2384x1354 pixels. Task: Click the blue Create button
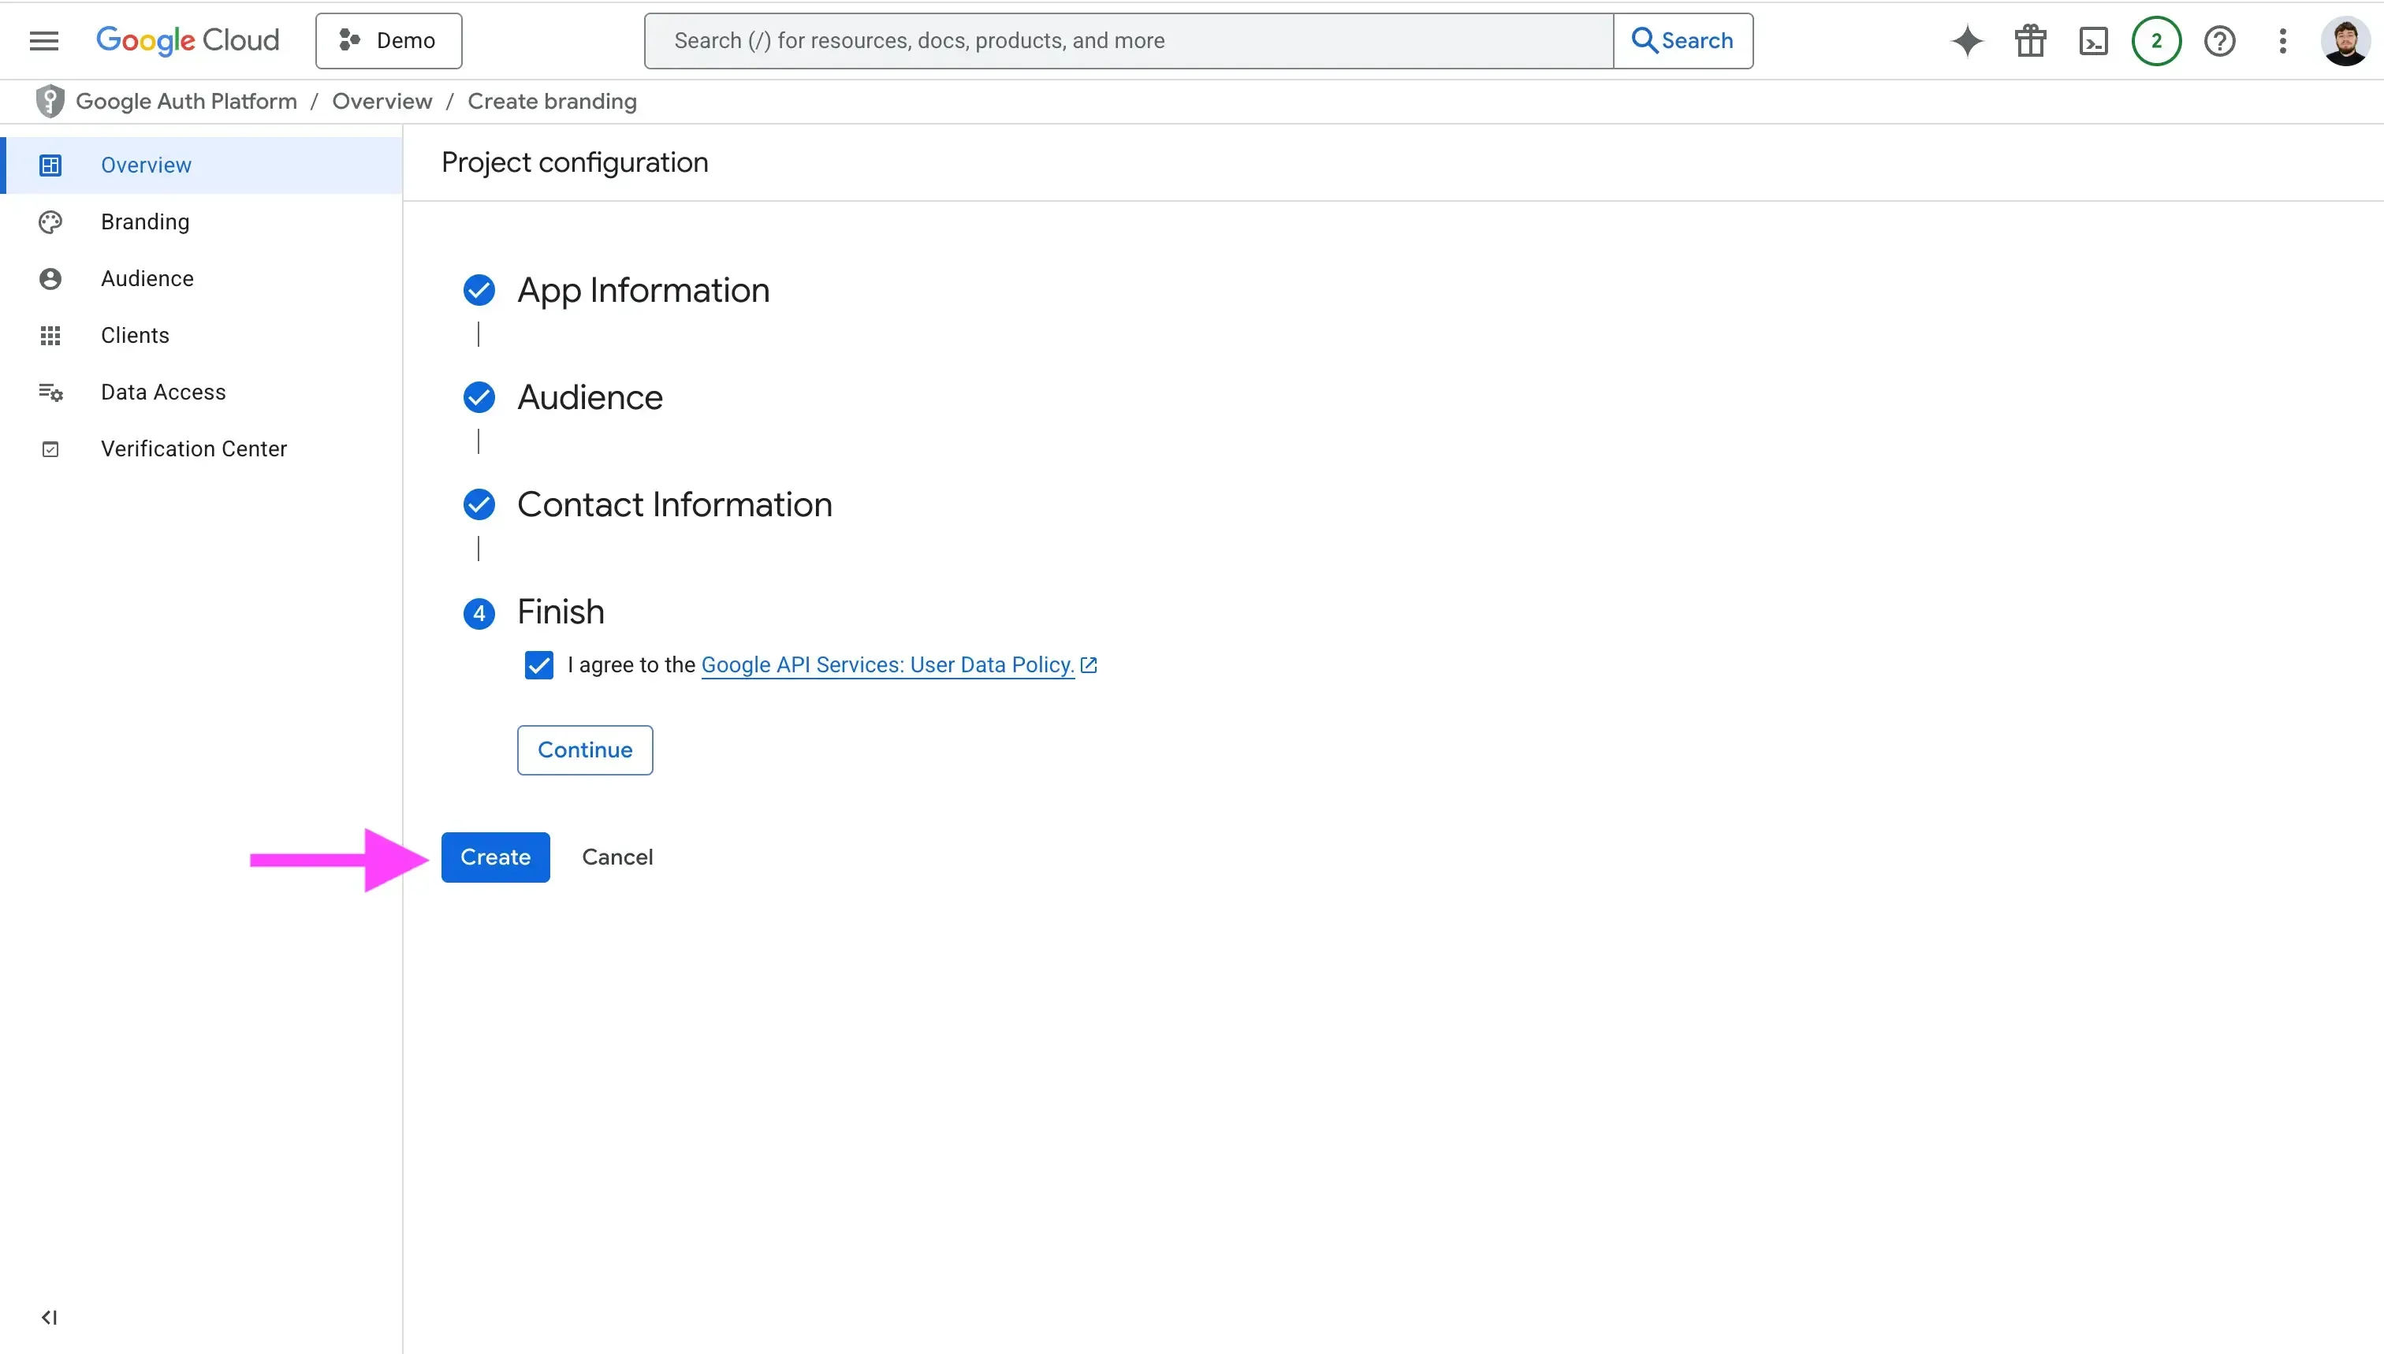click(x=495, y=857)
